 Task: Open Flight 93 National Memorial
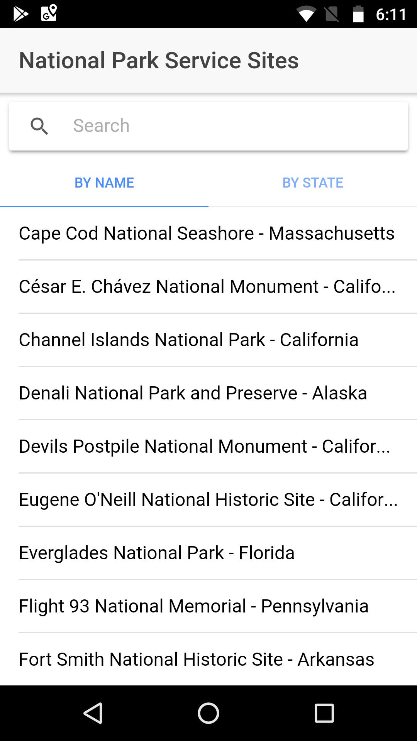click(194, 606)
